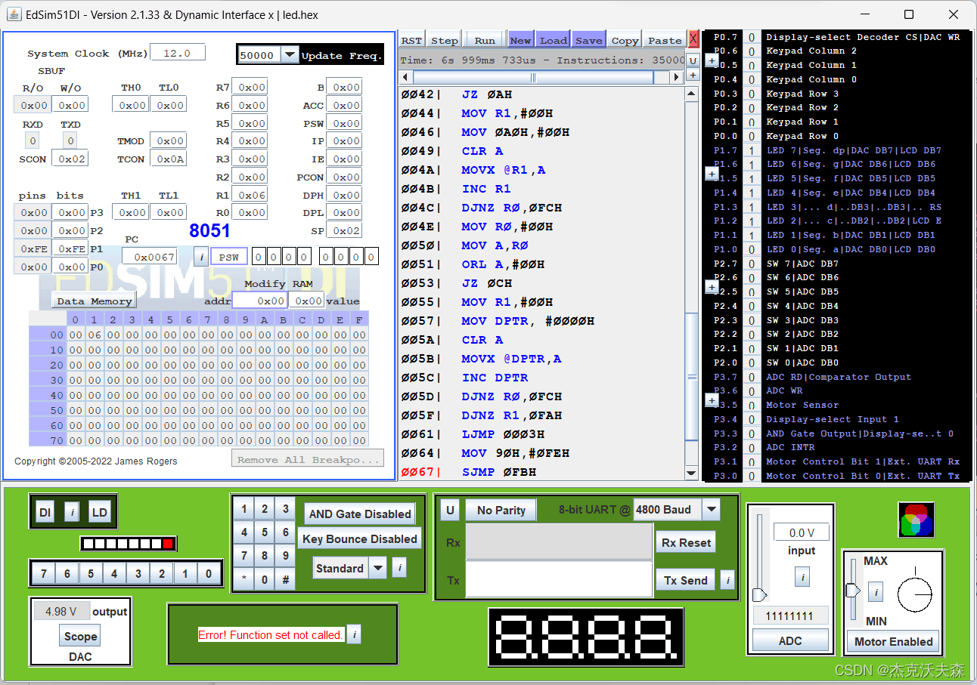The image size is (977, 685).
Task: Toggle switch 1 in switch bank
Action: tap(185, 574)
